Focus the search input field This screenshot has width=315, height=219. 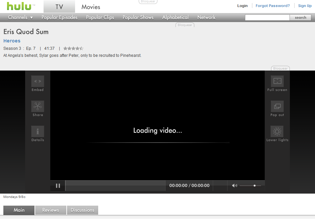[267, 17]
